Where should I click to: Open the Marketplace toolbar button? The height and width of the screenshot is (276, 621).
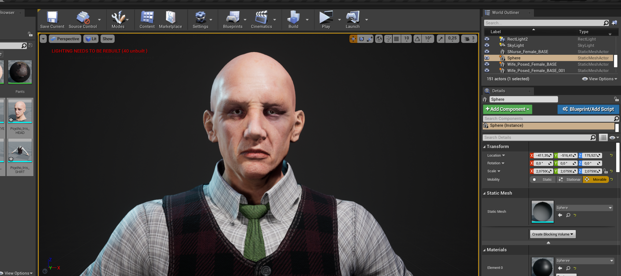tap(170, 20)
